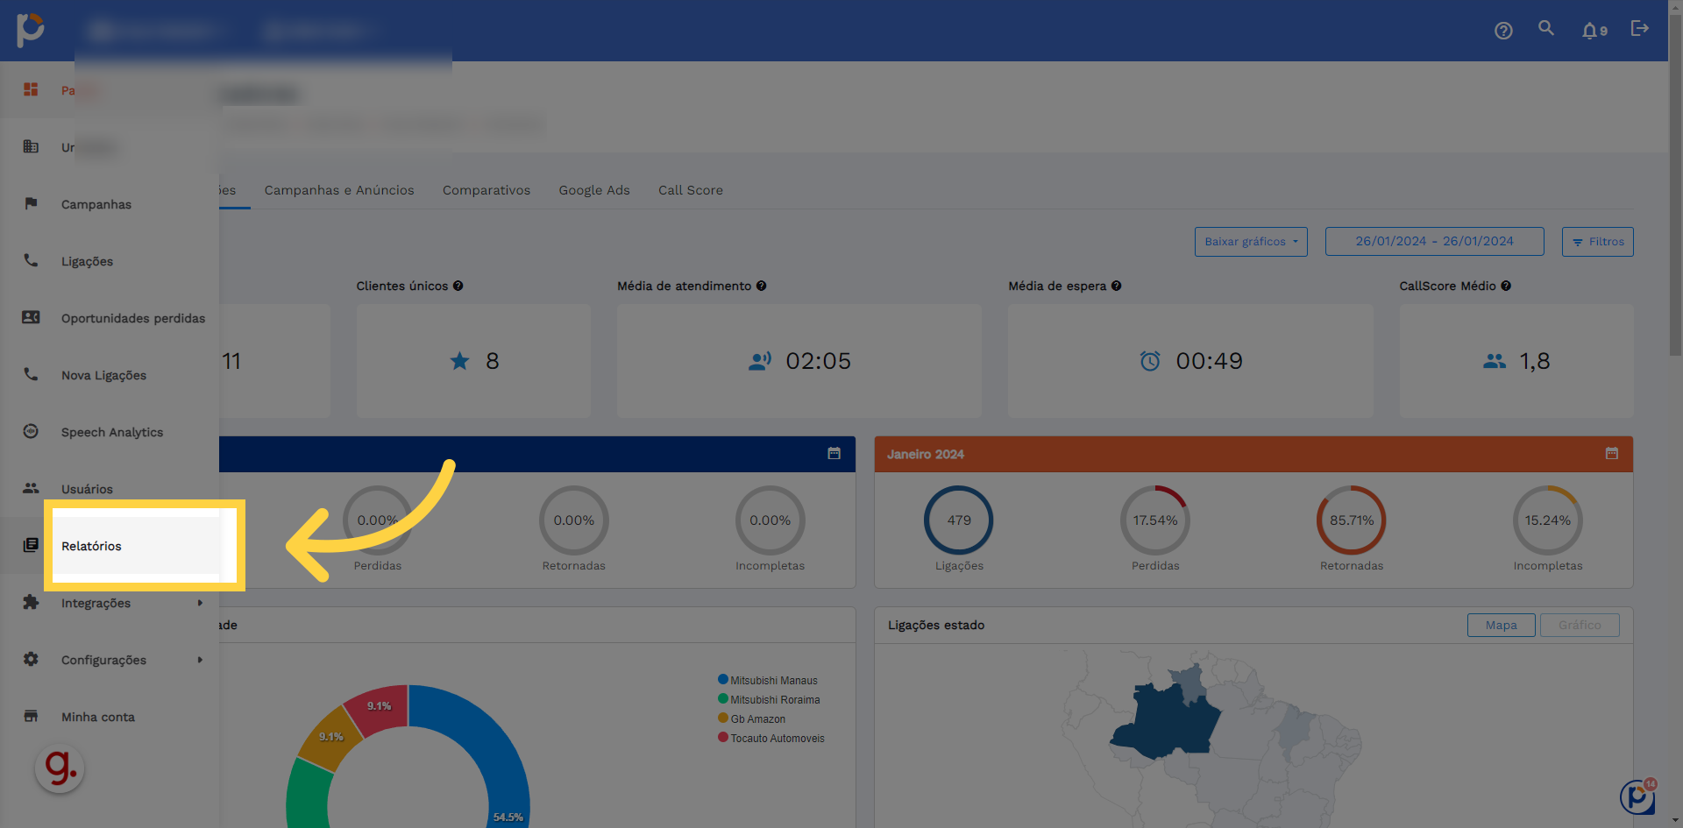Image resolution: width=1683 pixels, height=828 pixels.
Task: Click the 479 Ligações gauge
Action: [959, 520]
